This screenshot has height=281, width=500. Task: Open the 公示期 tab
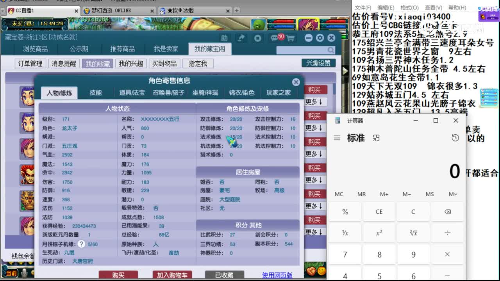point(79,49)
